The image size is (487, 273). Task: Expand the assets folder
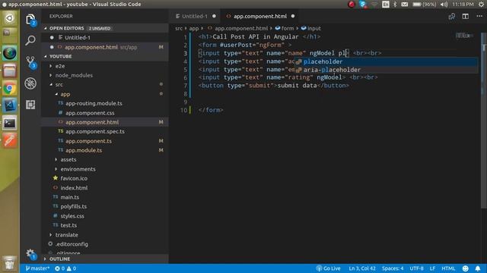[x=56, y=160]
